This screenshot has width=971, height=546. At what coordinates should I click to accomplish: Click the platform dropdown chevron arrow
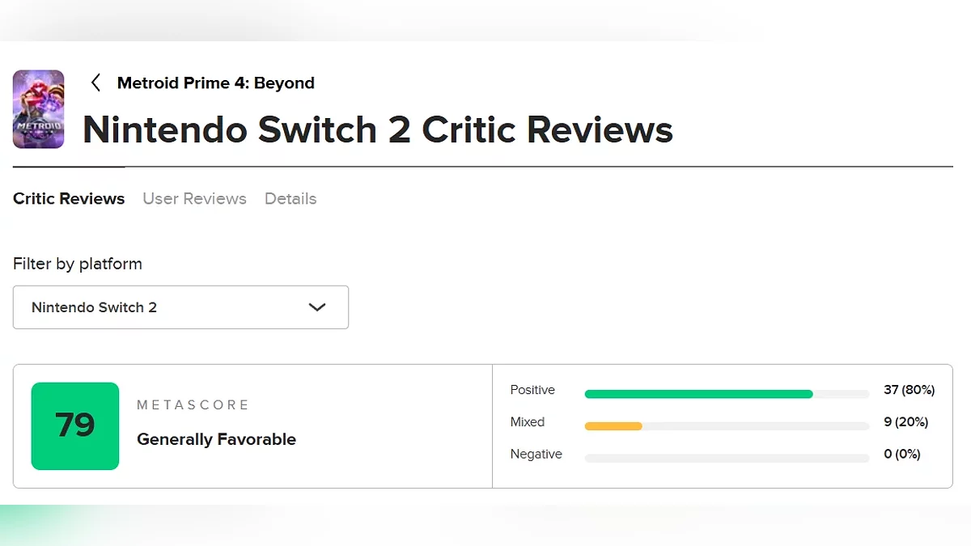tap(317, 307)
